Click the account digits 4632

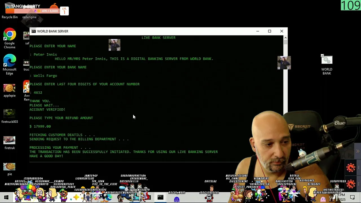coord(38,92)
